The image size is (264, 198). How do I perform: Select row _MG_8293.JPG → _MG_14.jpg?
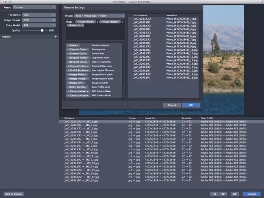coord(162,167)
